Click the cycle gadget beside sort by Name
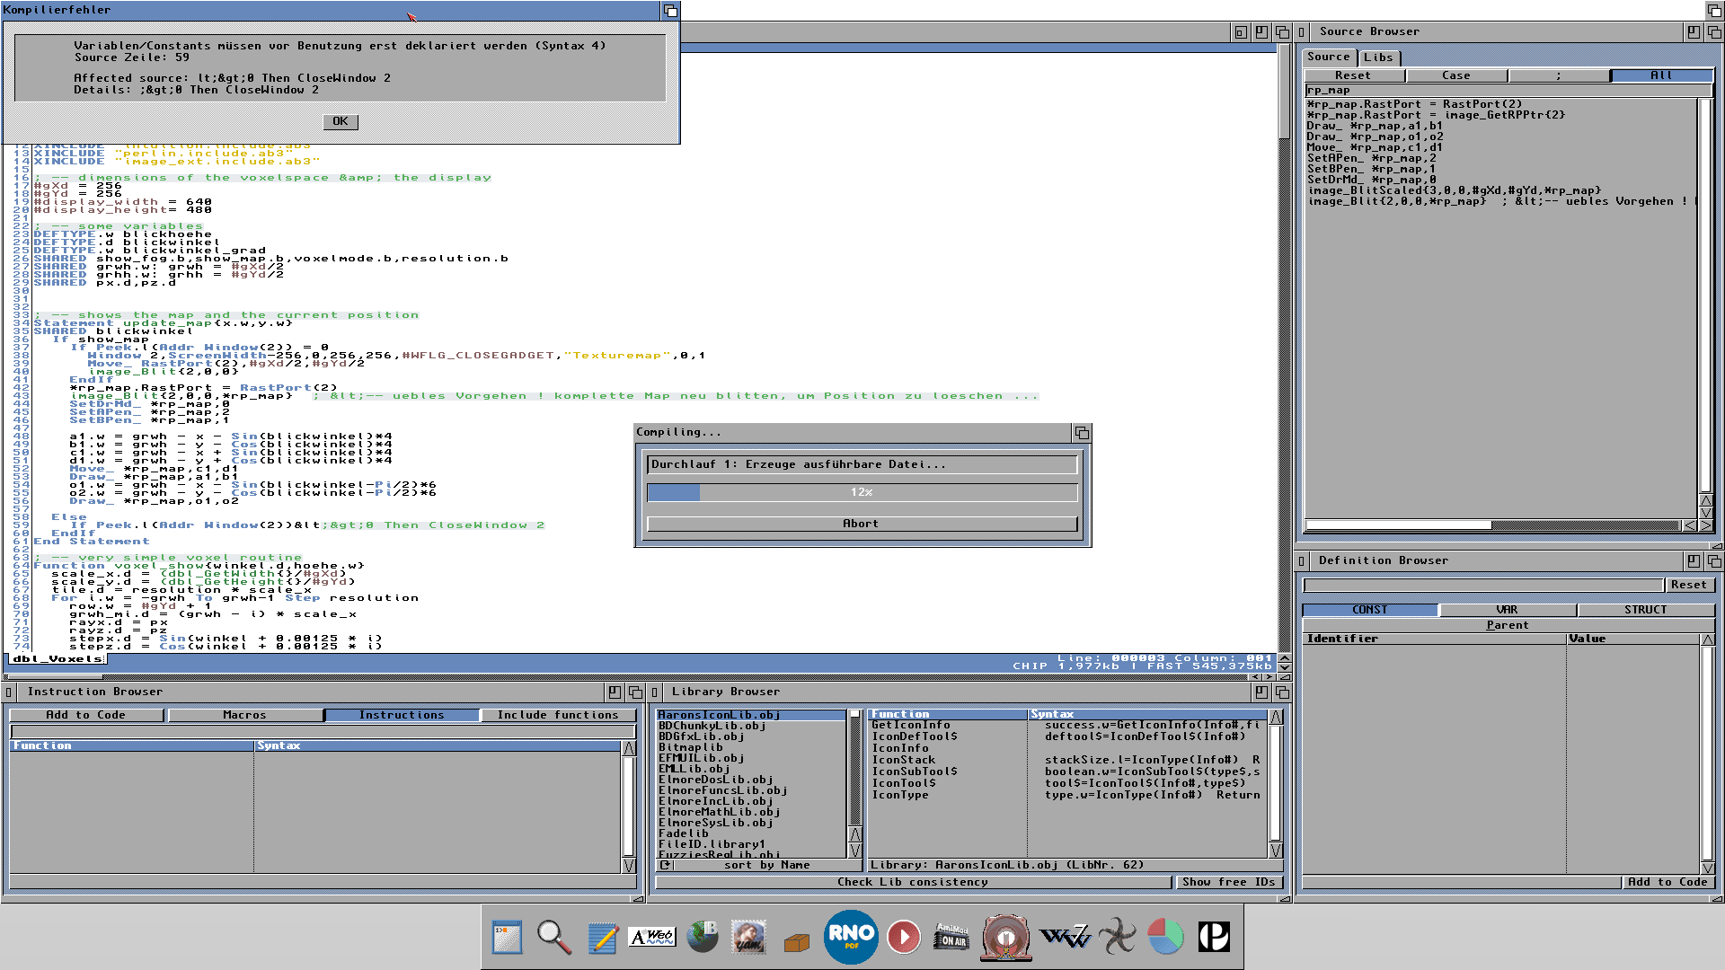 click(x=665, y=865)
